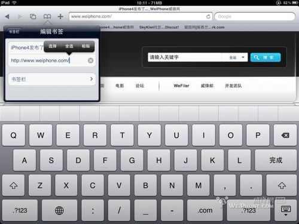Tap the C key
This screenshot has height=224, width=299.
tap(93, 185)
